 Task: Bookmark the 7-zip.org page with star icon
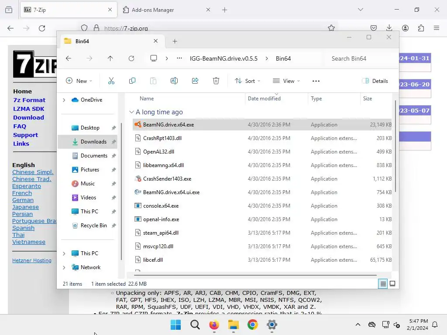(x=331, y=28)
